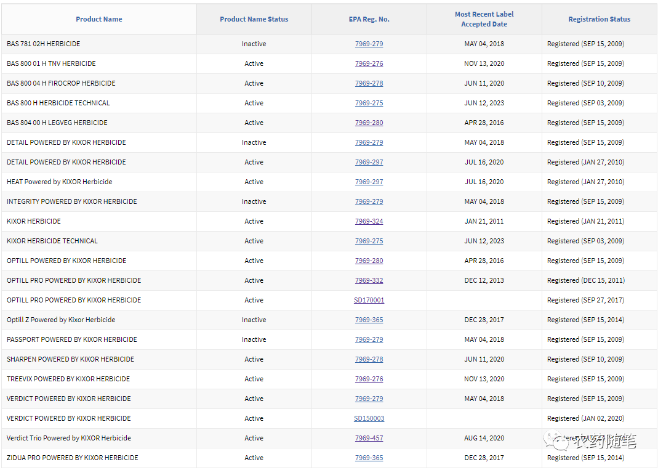Select BAS 804 00 H LEGVEG HERBICIDE name

pos(57,123)
